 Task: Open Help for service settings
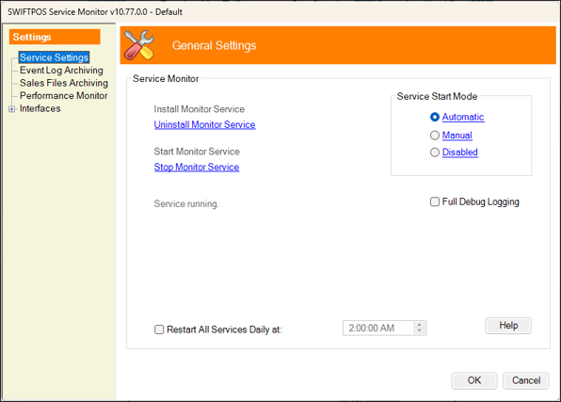tap(508, 326)
